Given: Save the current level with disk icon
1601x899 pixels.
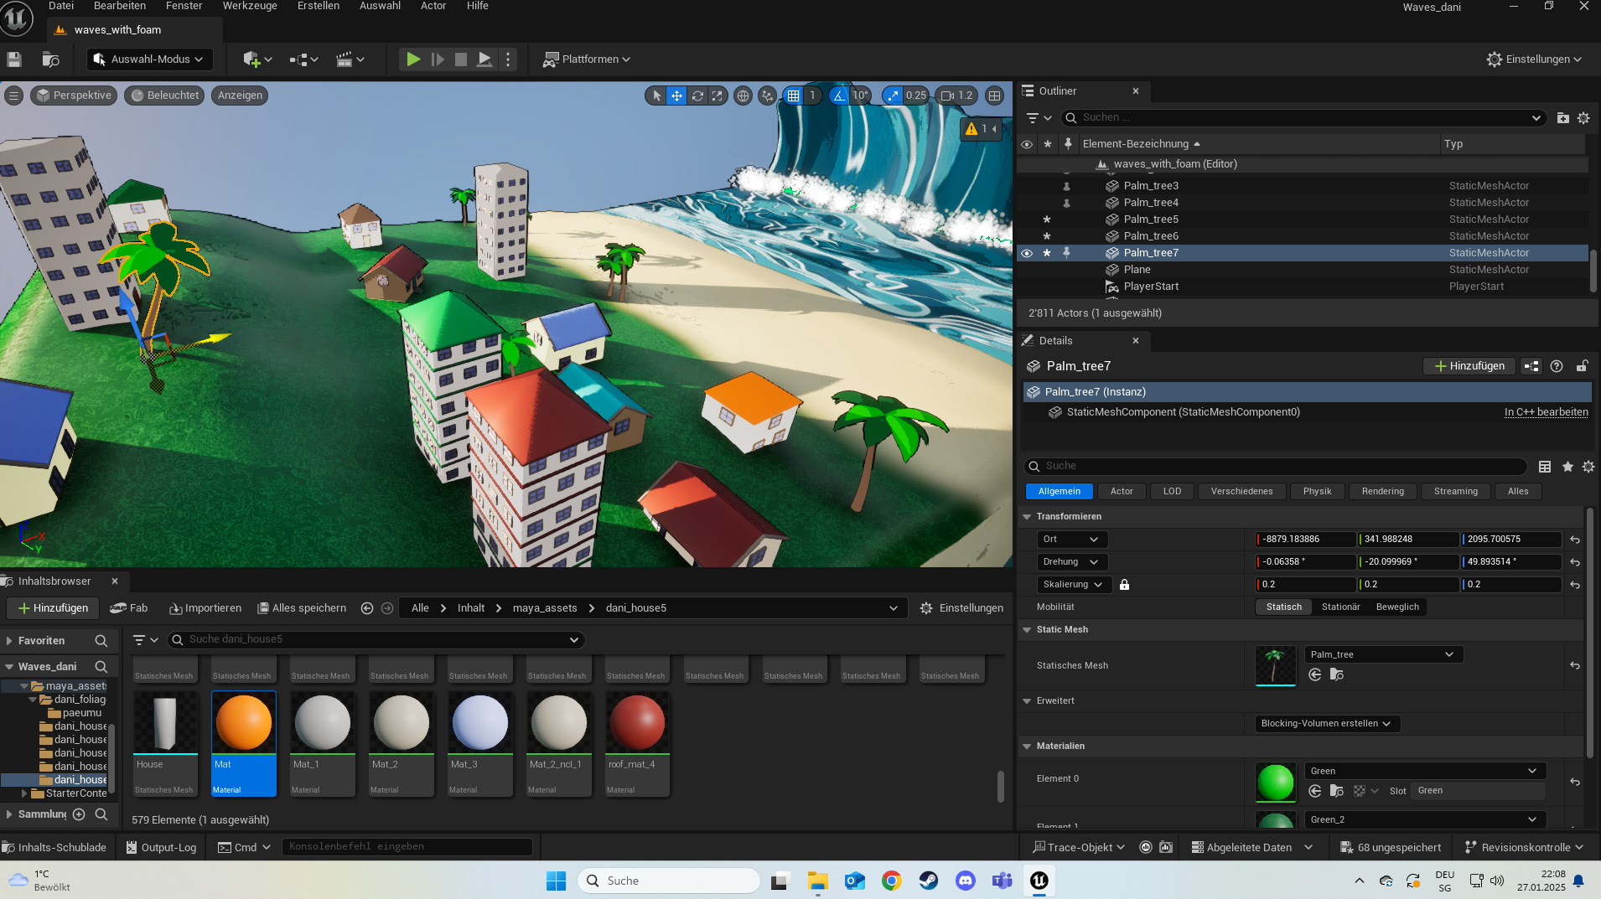Looking at the screenshot, I should [14, 59].
